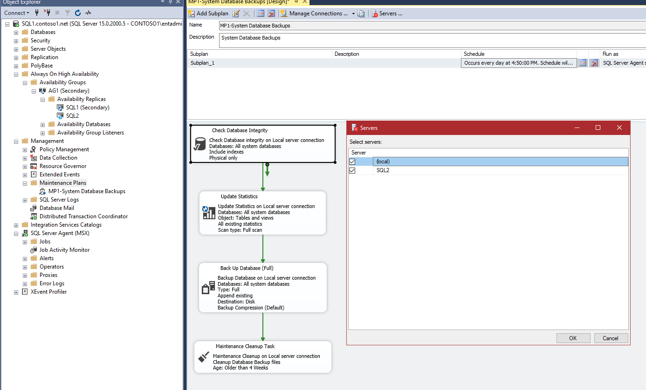Expand the Databases node
646x390 pixels.
pyautogui.click(x=16, y=32)
